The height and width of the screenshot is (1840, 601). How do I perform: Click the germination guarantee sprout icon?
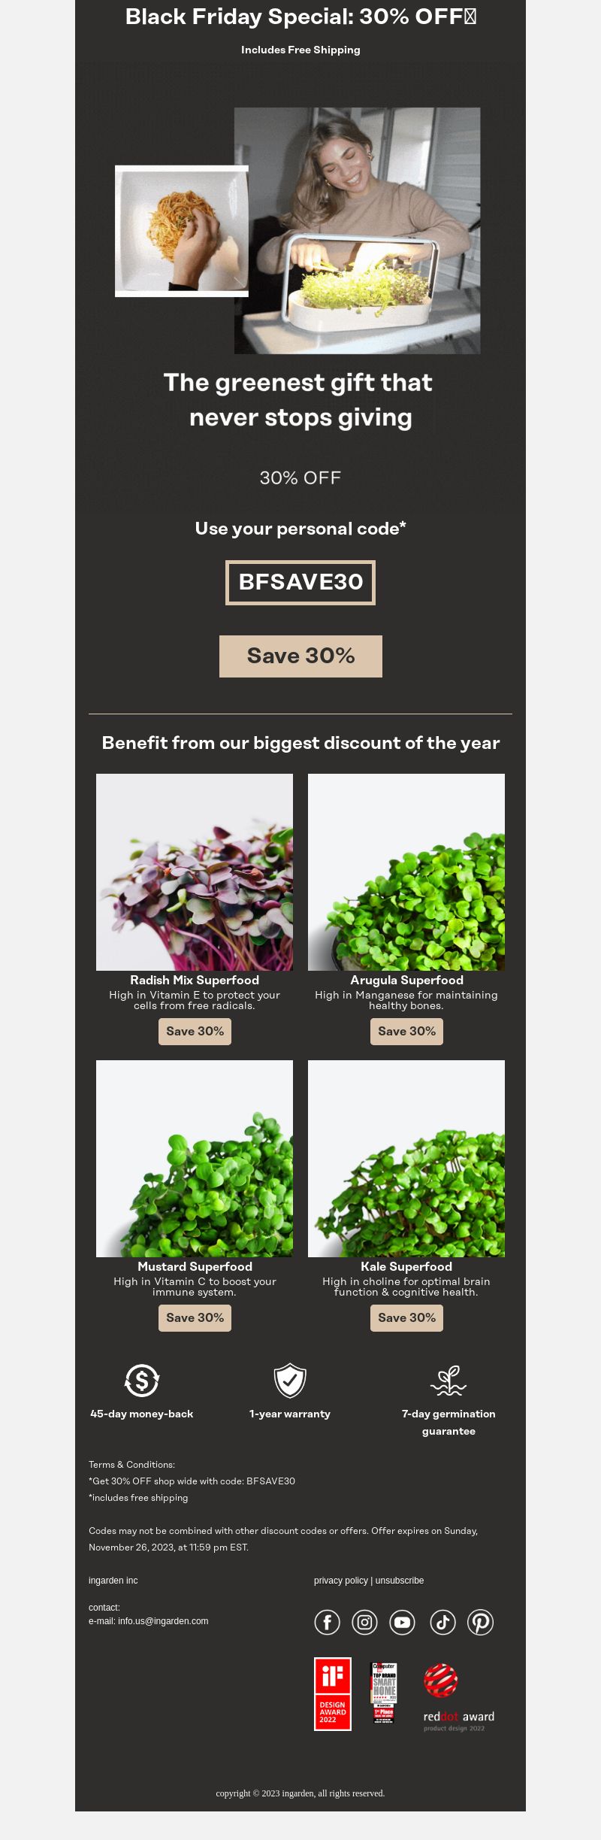coord(448,1381)
